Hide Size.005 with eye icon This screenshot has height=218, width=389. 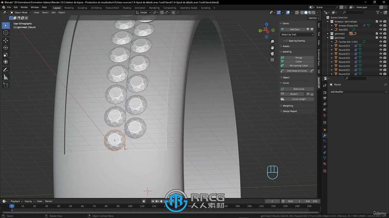381,30
